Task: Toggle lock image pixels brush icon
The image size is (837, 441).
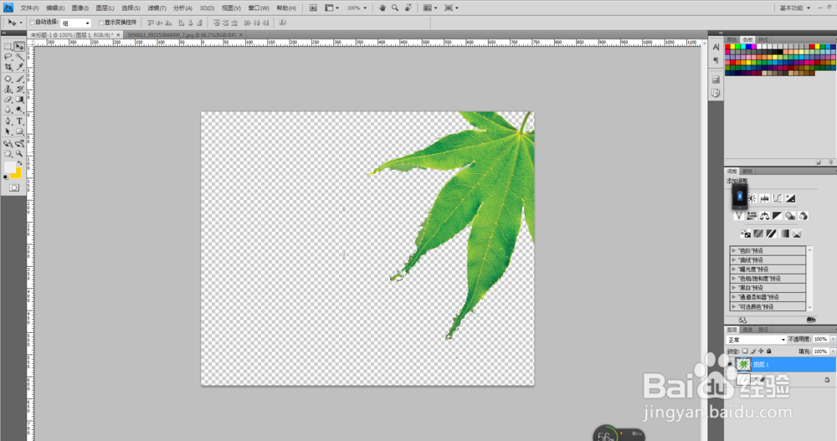Action: tap(753, 351)
